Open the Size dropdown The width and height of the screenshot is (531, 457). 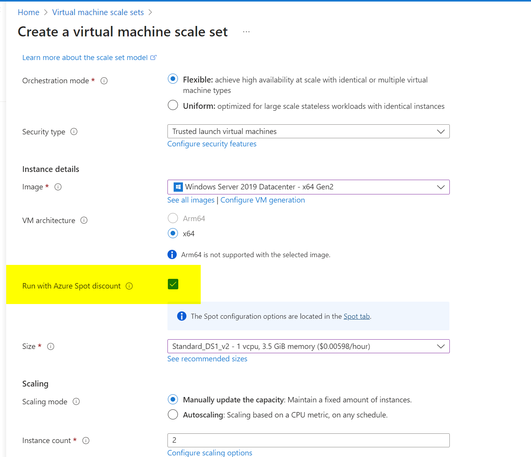[309, 346]
